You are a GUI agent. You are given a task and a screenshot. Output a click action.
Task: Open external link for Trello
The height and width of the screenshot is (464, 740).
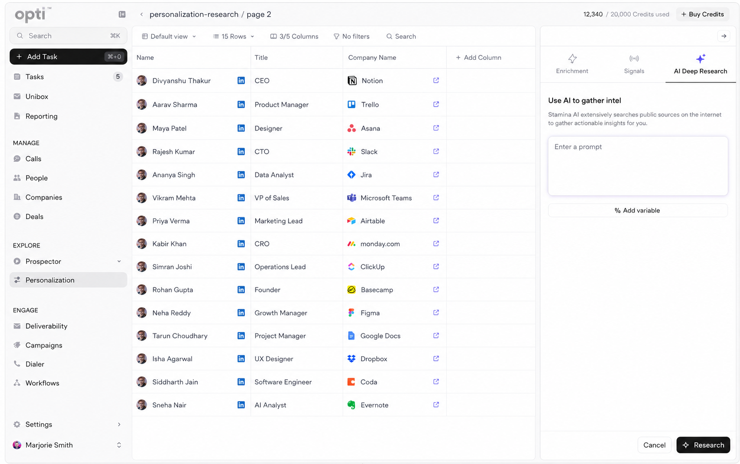pyautogui.click(x=436, y=104)
